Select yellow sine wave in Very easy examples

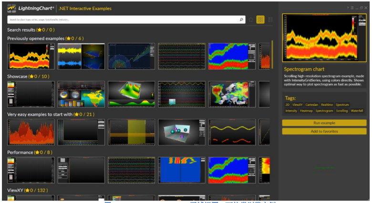click(x=232, y=132)
